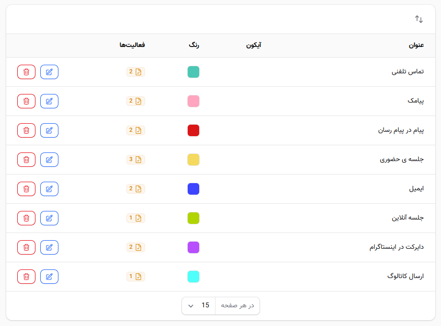
Task: Click the purple swatch for دایرکت در اینستاگرام
Action: 193,247
